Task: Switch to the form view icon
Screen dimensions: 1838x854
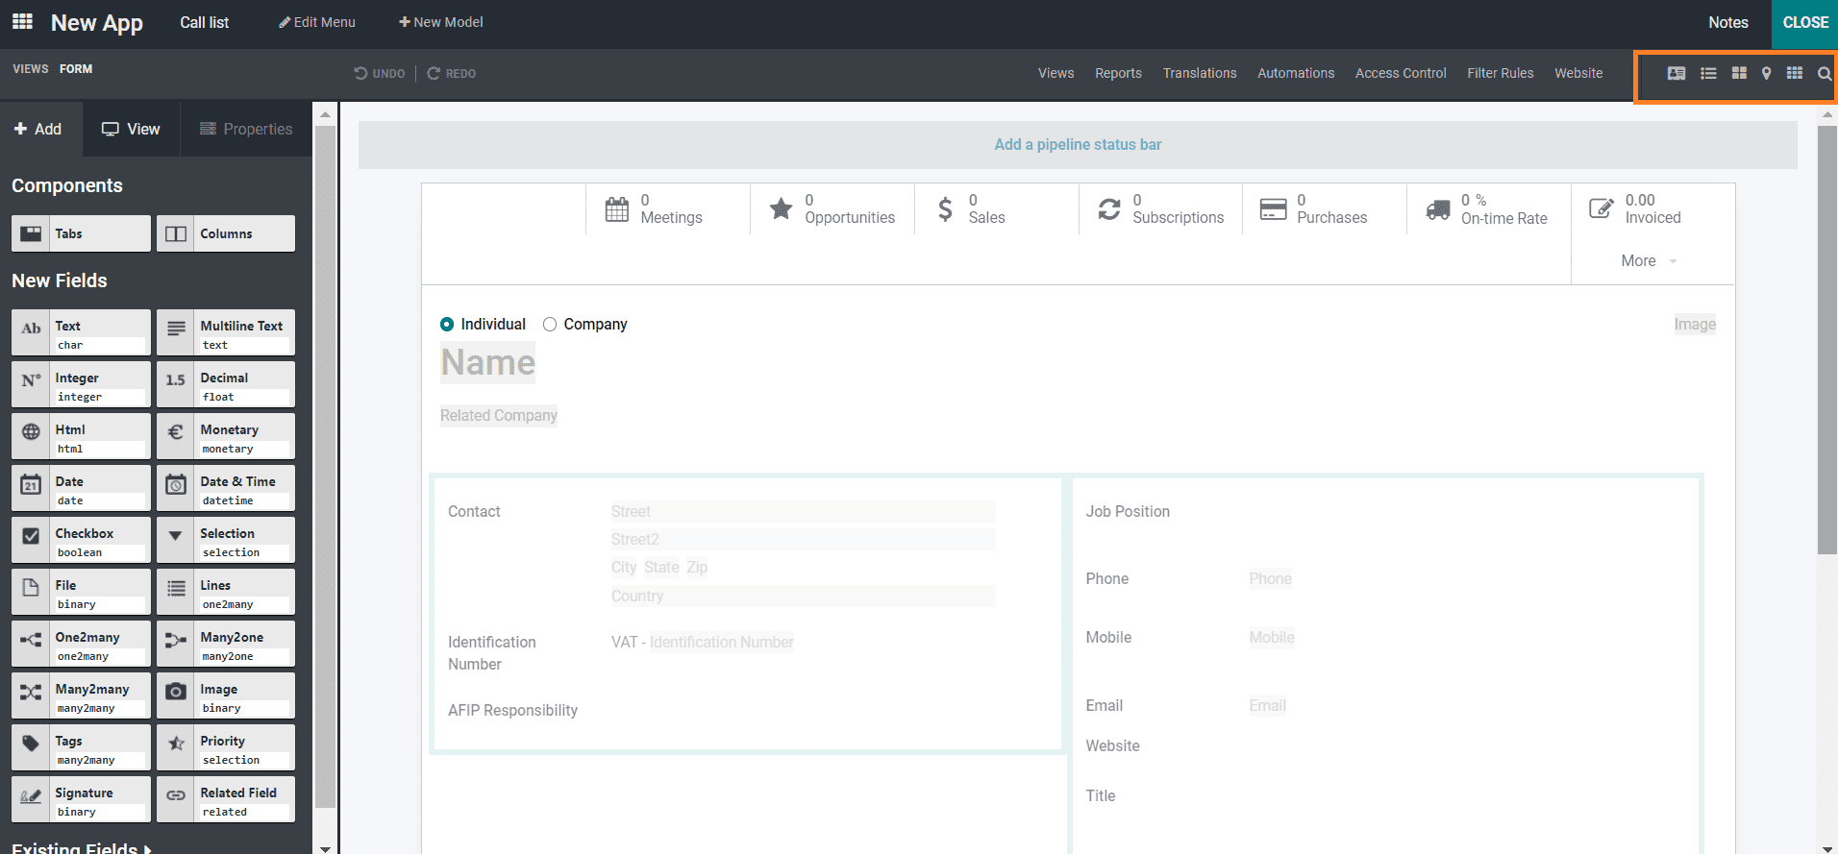Action: (x=1676, y=73)
